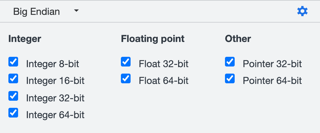
Task: Click the "Floating point" section heading
Action: click(x=153, y=39)
